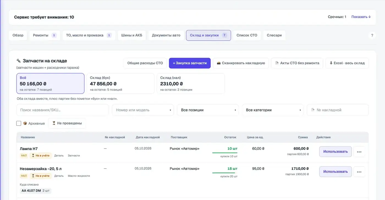Image resolution: width=385 pixels, height=200 pixels.
Task: Select the Склад и закупки tab
Action: 208,35
